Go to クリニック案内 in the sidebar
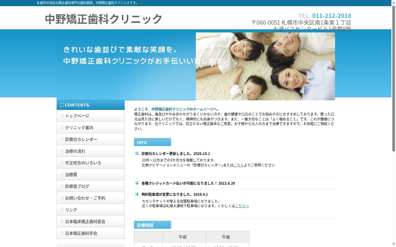The height and width of the screenshot is (247, 396). 90,128
